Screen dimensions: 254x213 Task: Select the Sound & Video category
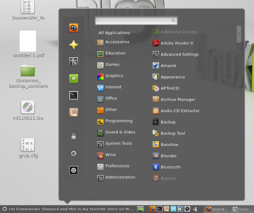pyautogui.click(x=116, y=132)
